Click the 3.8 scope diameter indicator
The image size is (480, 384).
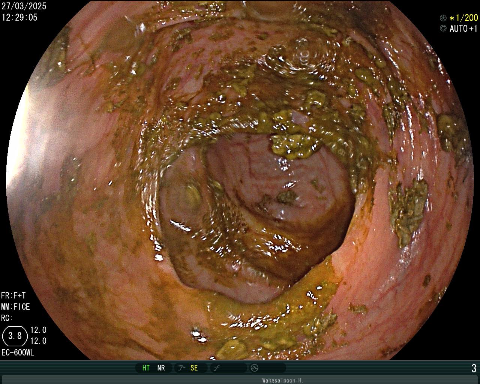coord(15,336)
